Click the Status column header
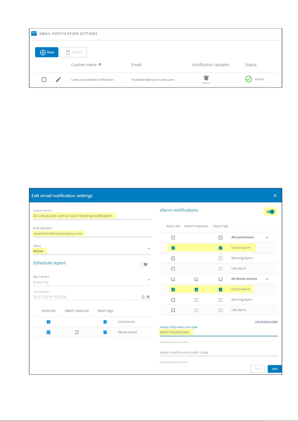Viewport: 298px width, 421px height. tap(251, 65)
